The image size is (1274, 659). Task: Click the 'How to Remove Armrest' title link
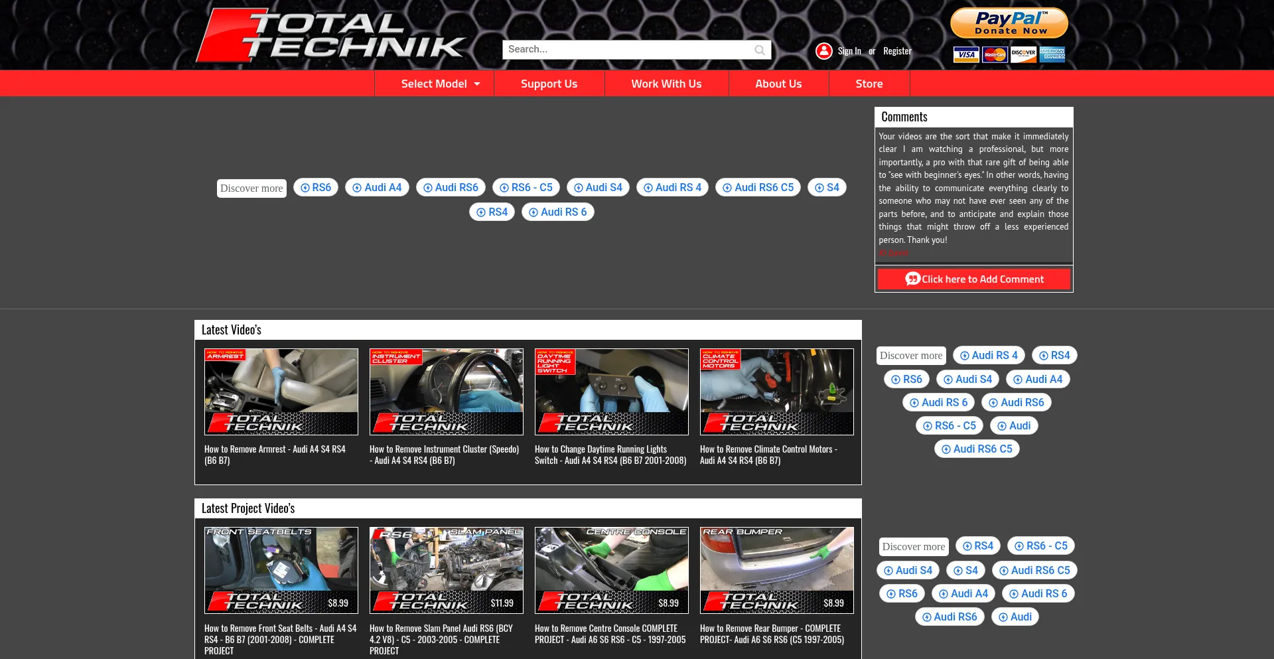click(275, 455)
